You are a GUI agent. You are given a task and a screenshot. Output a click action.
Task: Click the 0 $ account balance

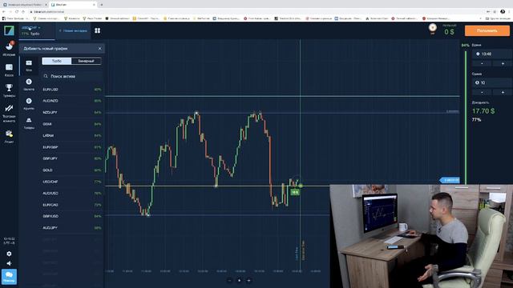click(449, 32)
